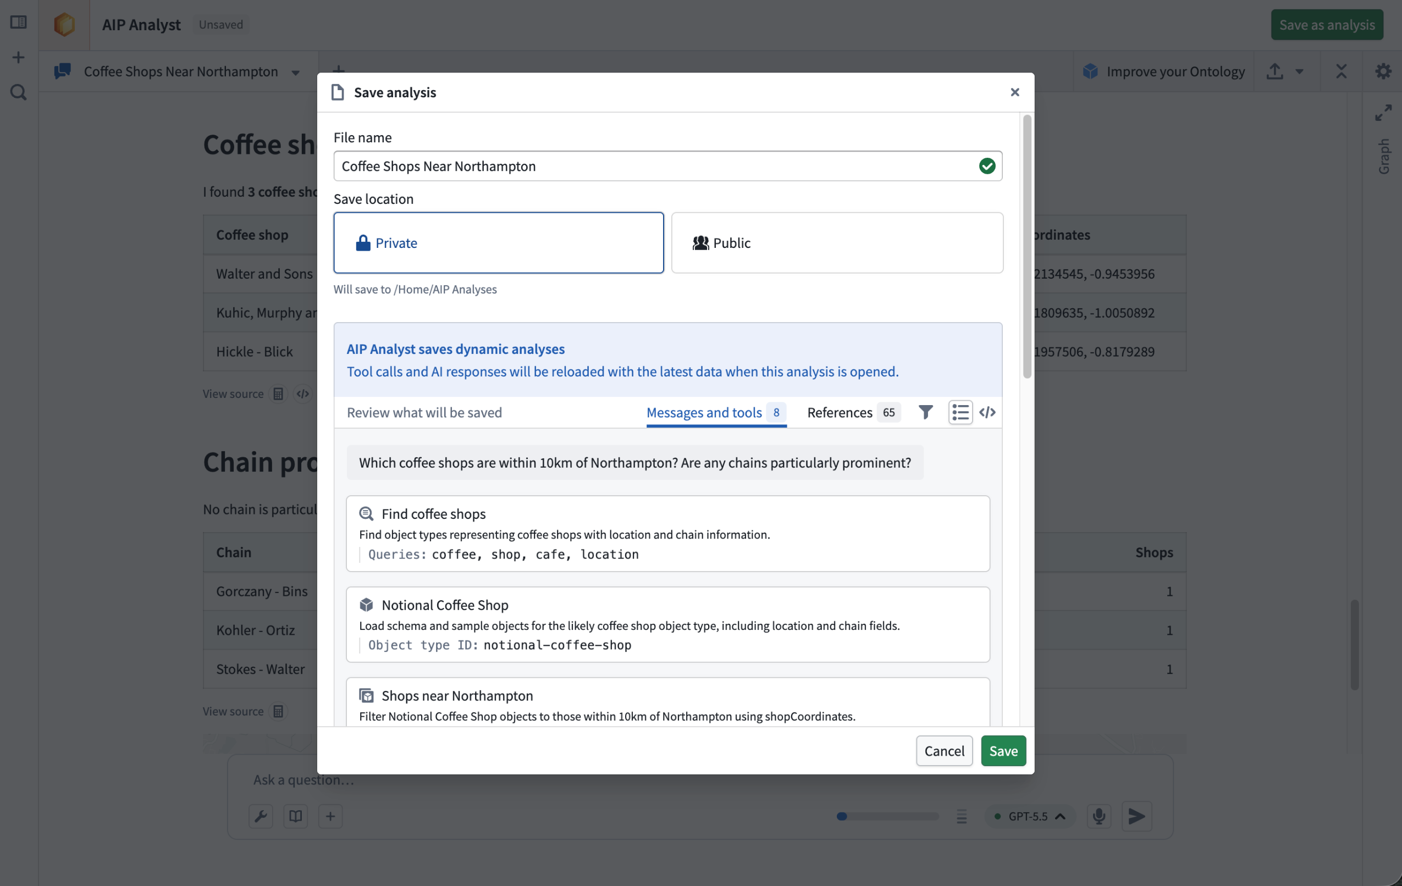Click the plus attach icon in chat box
The image size is (1402, 886).
point(330,816)
